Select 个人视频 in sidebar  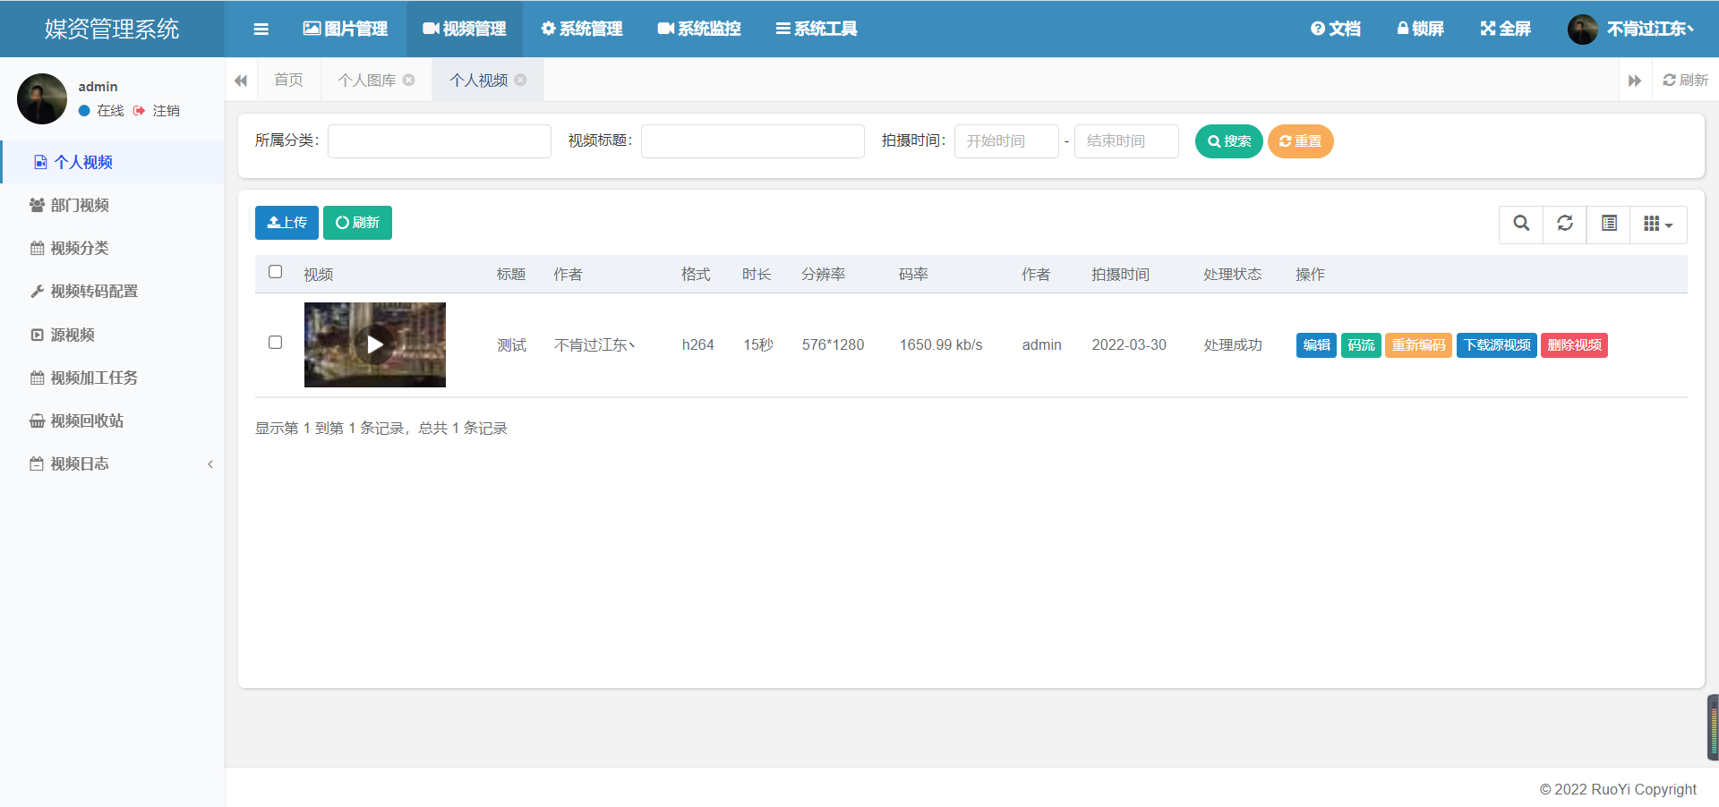pos(112,162)
